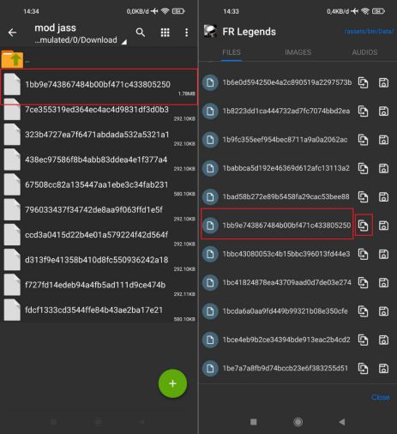Select entry 1bcda6a0aa9fd449b99321b08e350cfe name

pos(286,311)
